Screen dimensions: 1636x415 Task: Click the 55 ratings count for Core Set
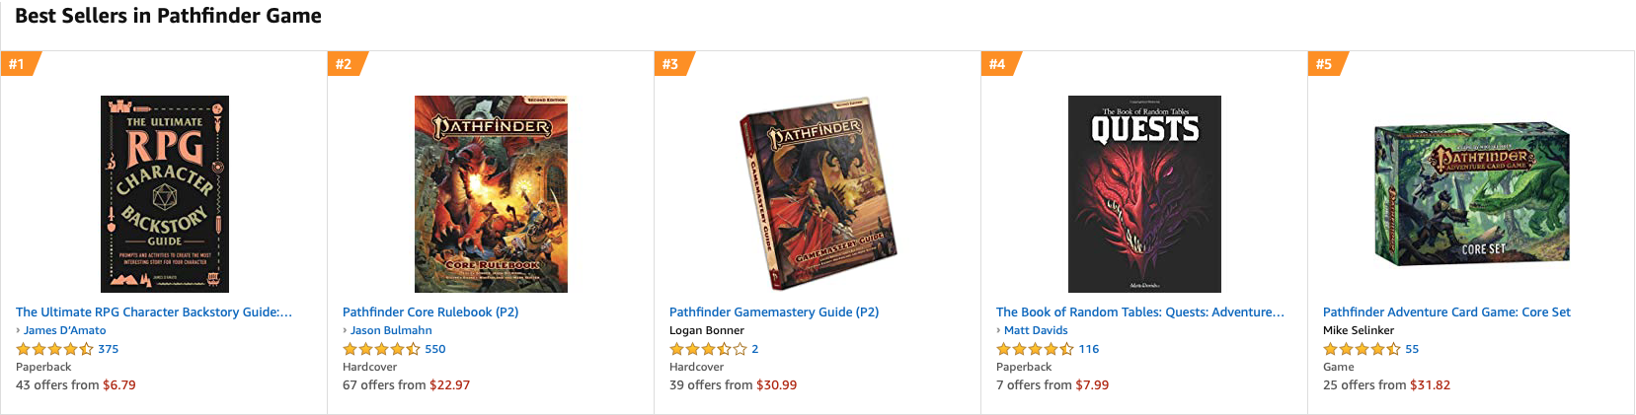pyautogui.click(x=1412, y=349)
